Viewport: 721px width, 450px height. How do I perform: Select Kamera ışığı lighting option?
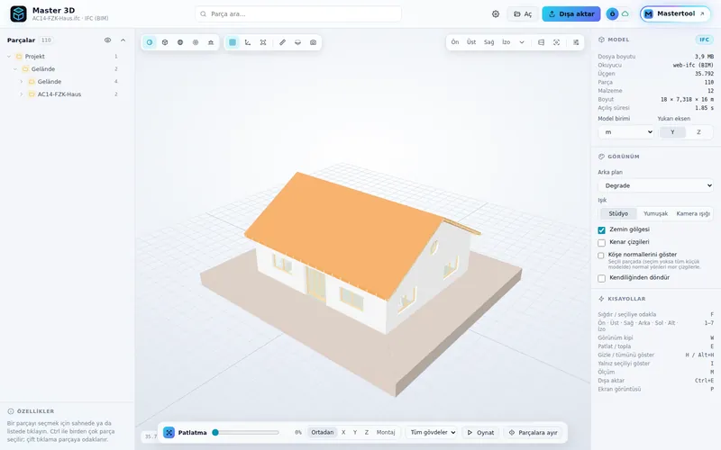693,213
